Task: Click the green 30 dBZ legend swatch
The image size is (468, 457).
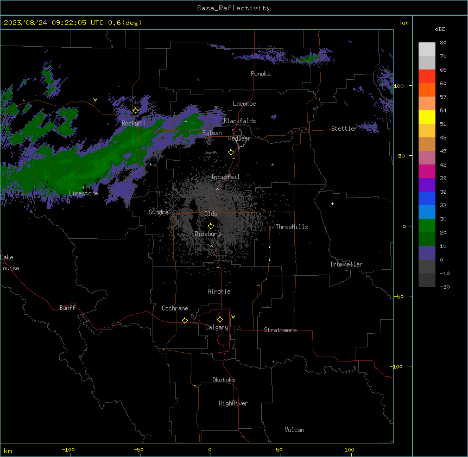Action: pos(427,226)
